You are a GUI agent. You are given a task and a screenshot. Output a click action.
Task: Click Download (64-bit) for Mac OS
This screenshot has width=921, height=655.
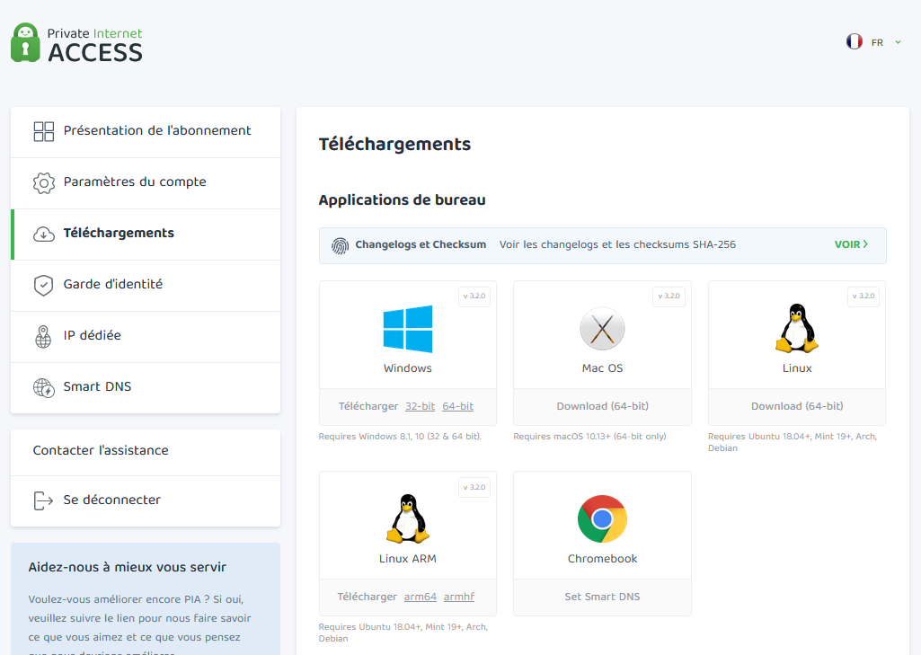point(602,406)
